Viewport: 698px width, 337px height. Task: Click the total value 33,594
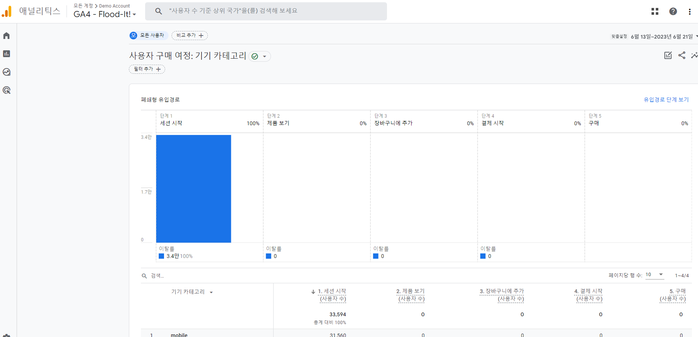(x=338, y=314)
